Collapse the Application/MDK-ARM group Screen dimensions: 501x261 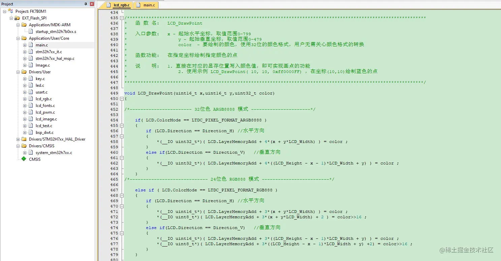(18, 25)
